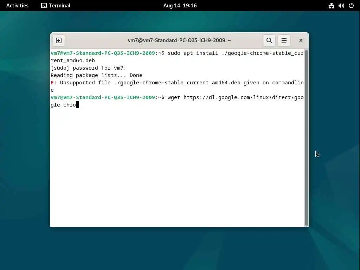Open the Activities overview

click(17, 6)
